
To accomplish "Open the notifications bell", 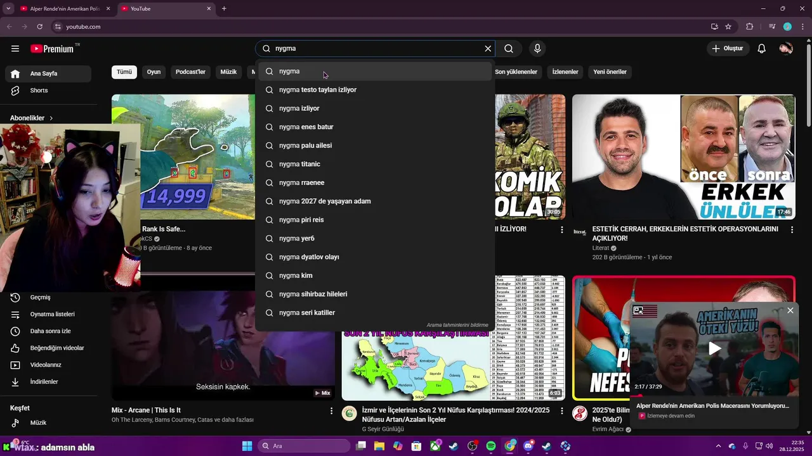I will click(762, 49).
